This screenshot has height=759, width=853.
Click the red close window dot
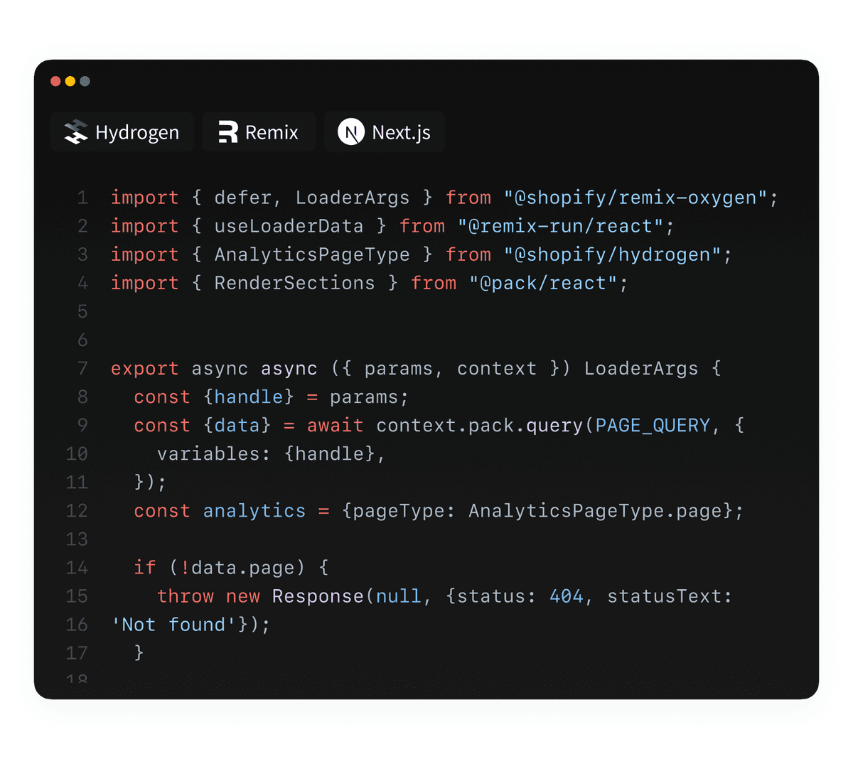[55, 81]
